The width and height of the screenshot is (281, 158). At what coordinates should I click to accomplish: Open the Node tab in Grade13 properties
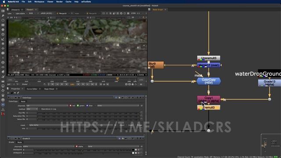tap(19, 142)
